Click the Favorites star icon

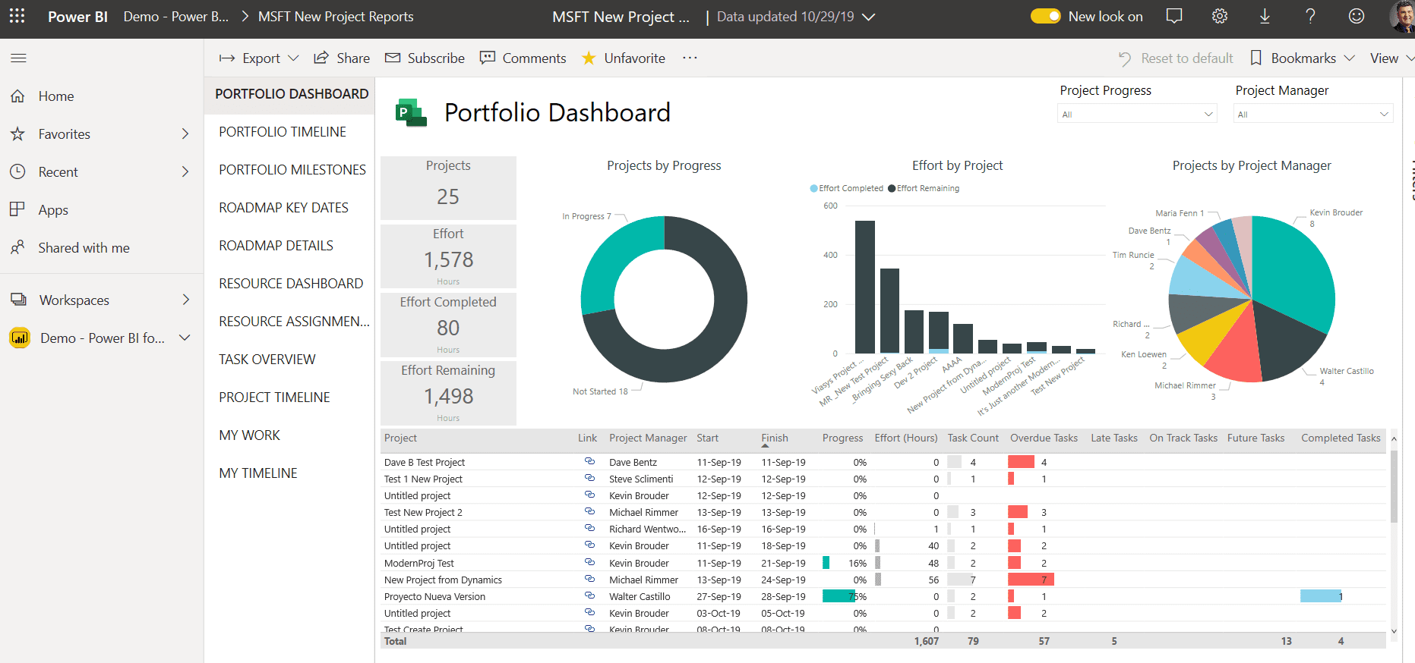[x=18, y=134]
